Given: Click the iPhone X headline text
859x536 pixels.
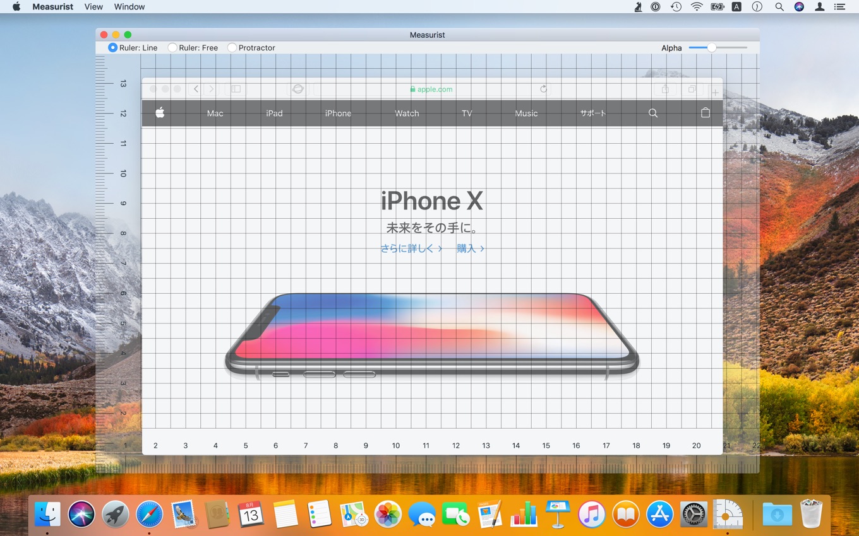Looking at the screenshot, I should click(x=432, y=201).
